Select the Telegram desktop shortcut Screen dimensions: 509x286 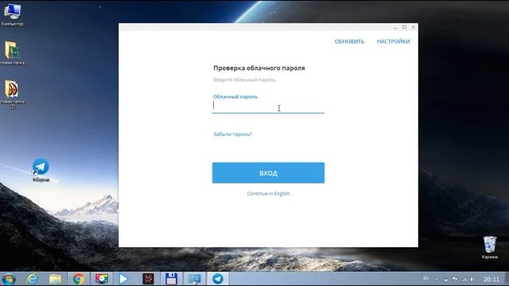41,170
